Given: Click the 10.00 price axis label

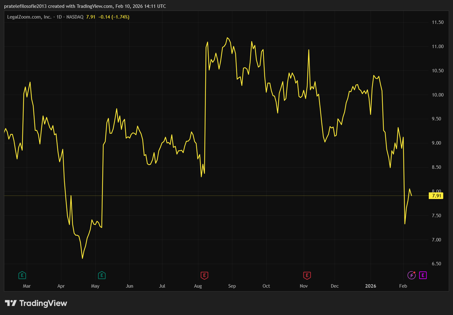Looking at the screenshot, I should [438, 95].
